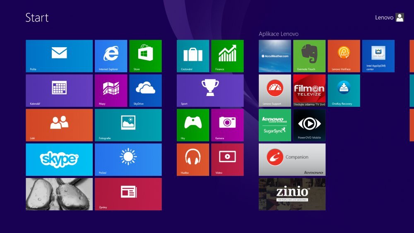This screenshot has height=233, width=414.
Task: Launch the Skype tile
Action: coord(59,160)
